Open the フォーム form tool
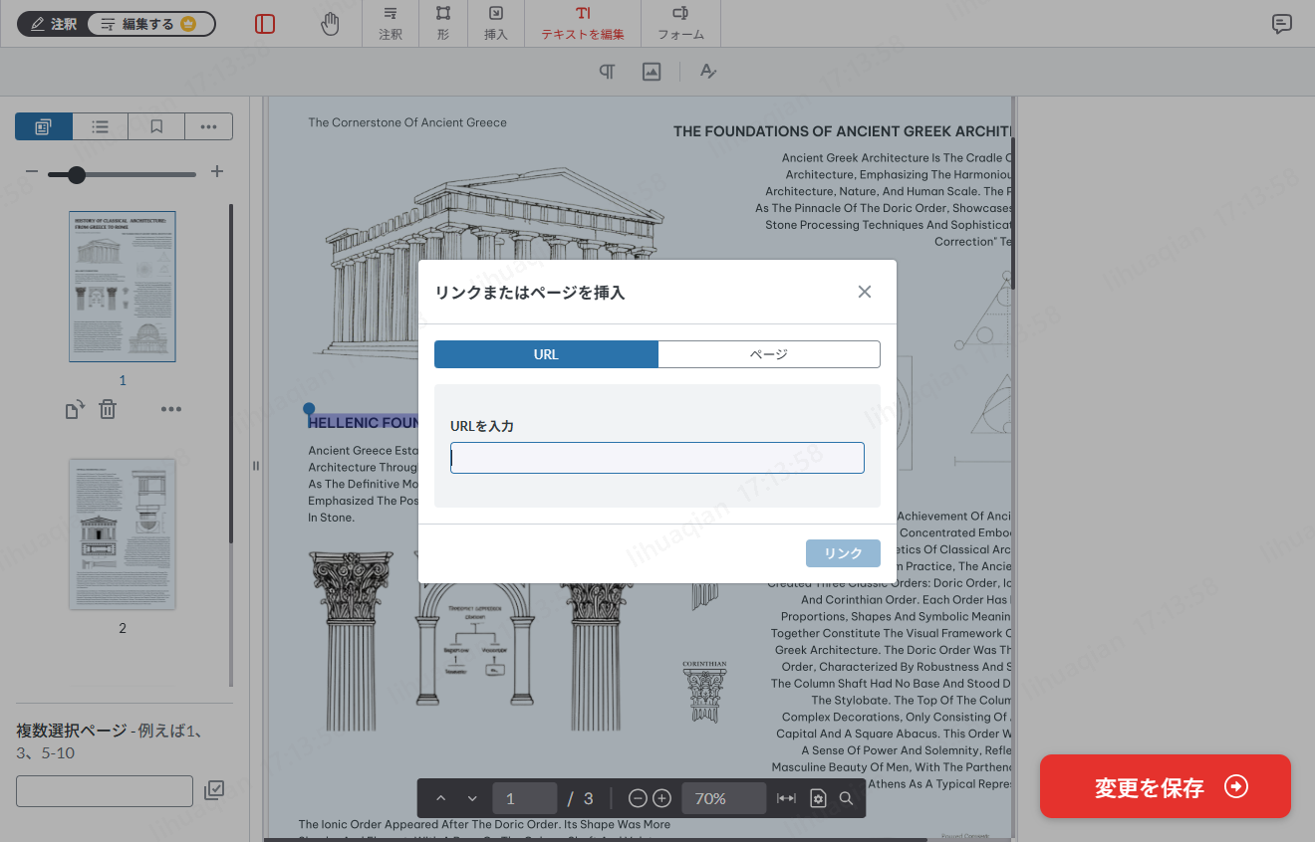The width and height of the screenshot is (1315, 842). pyautogui.click(x=680, y=23)
